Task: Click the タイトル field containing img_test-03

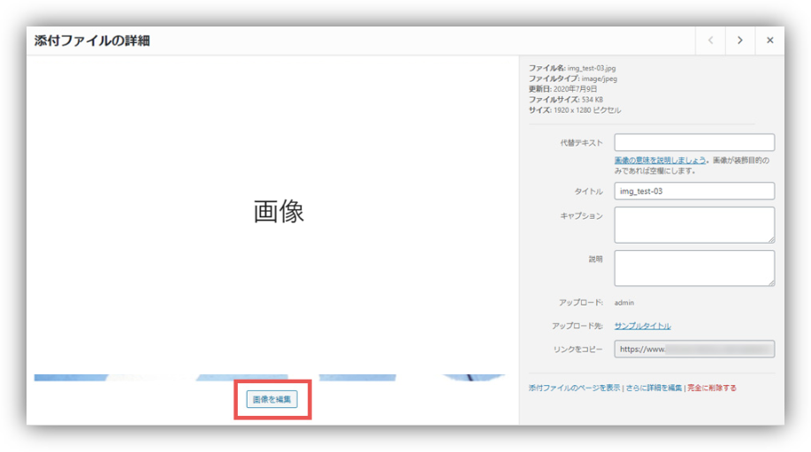Action: (x=694, y=191)
